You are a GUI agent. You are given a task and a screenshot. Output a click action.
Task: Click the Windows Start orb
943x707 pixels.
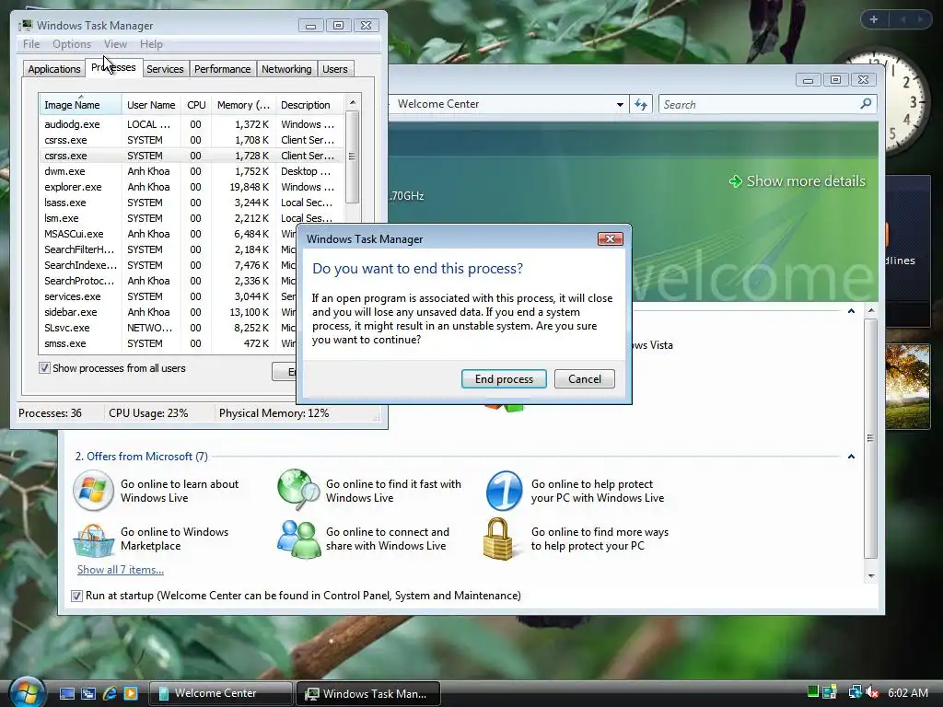[26, 692]
